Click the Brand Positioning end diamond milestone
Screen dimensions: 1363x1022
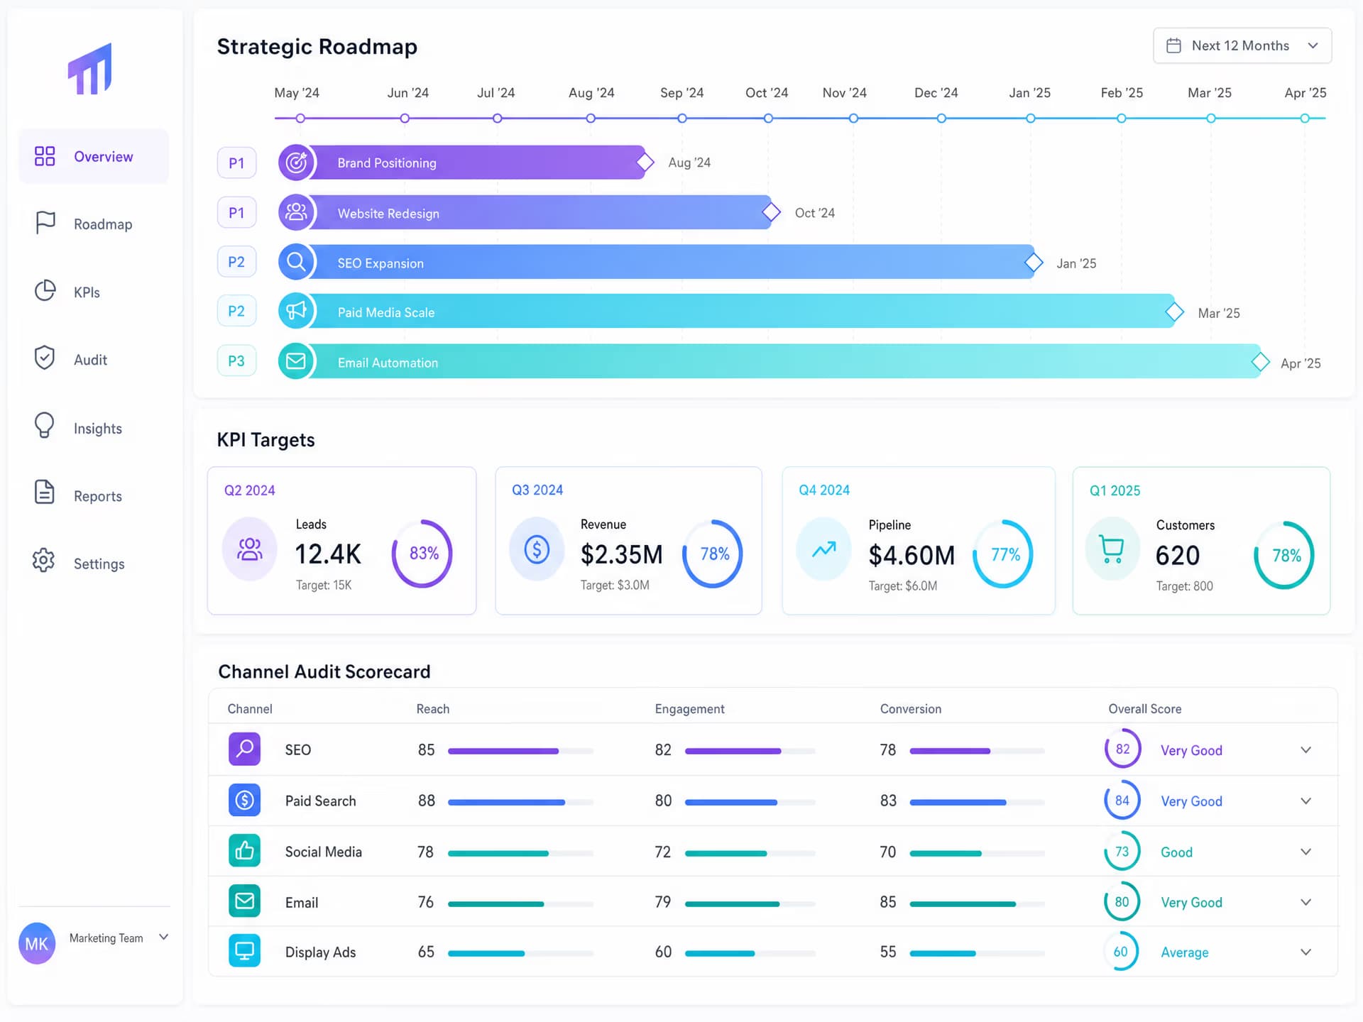[x=645, y=163]
